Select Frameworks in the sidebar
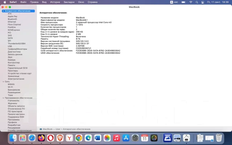The image size is (232, 145). 13,101
